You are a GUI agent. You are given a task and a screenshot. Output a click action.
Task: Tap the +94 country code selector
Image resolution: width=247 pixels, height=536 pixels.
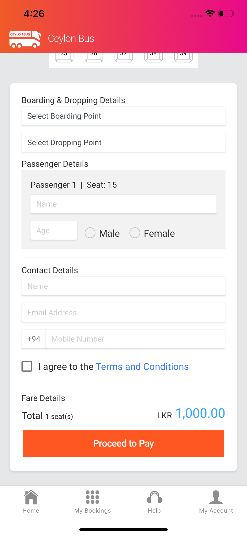click(x=34, y=339)
